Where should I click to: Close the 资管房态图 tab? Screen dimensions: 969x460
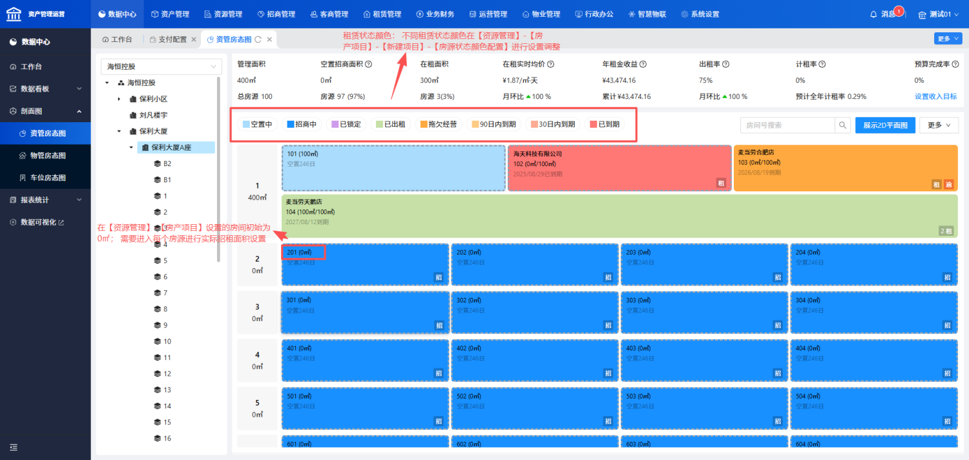point(269,39)
